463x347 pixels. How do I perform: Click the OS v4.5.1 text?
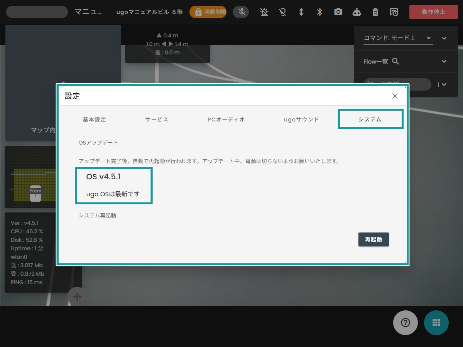tap(103, 177)
